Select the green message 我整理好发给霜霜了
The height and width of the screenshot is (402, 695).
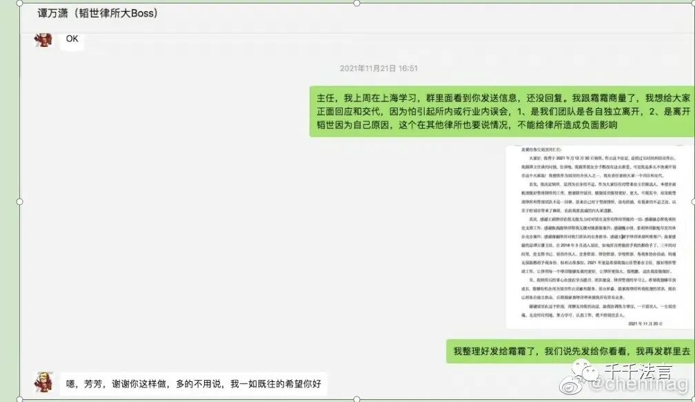tap(570, 352)
